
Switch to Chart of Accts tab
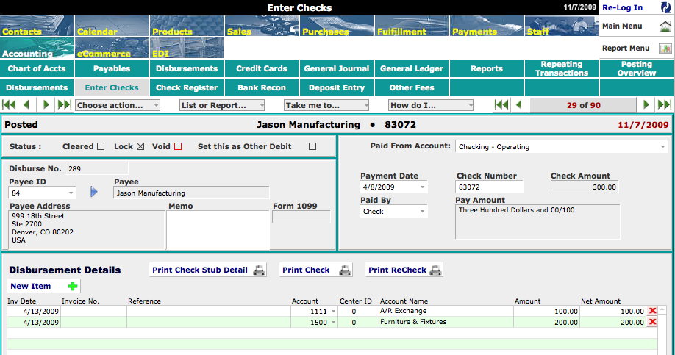pos(37,68)
